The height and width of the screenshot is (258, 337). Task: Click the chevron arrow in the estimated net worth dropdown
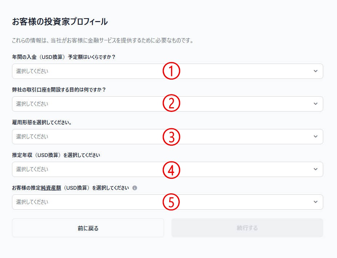click(315, 202)
